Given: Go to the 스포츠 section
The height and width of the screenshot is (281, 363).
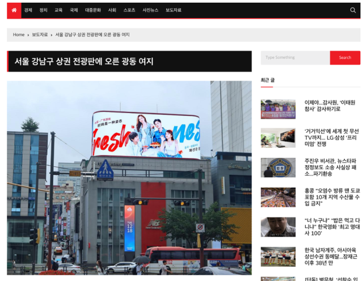Looking at the screenshot, I should tap(129, 10).
